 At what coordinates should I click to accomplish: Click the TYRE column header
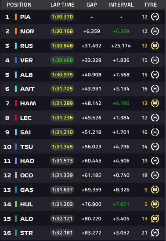pos(150,5)
